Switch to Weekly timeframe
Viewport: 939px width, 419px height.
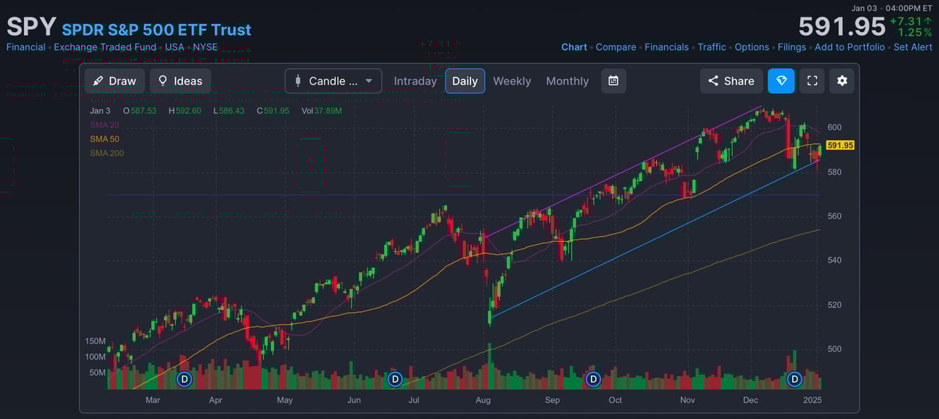coord(512,81)
